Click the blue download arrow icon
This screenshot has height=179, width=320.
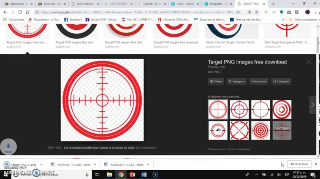[x=8, y=147]
